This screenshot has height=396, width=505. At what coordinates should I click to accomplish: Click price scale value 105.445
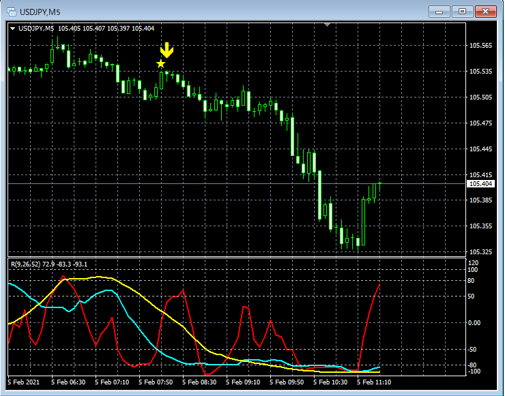(480, 149)
